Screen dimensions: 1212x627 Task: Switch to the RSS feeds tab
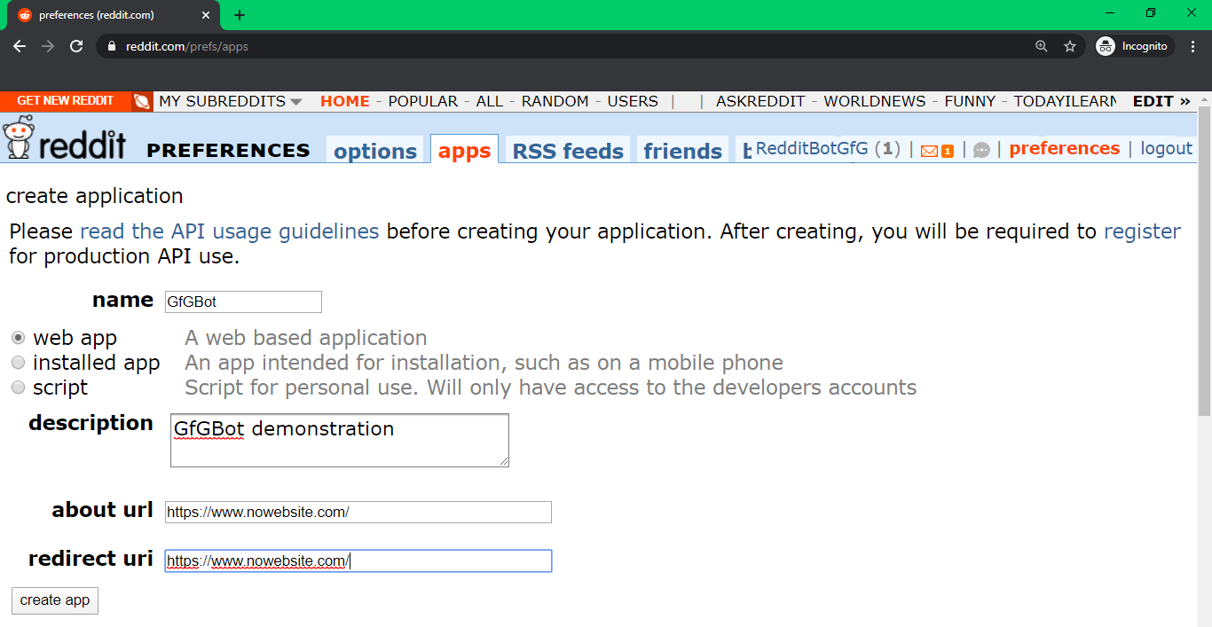pos(568,151)
